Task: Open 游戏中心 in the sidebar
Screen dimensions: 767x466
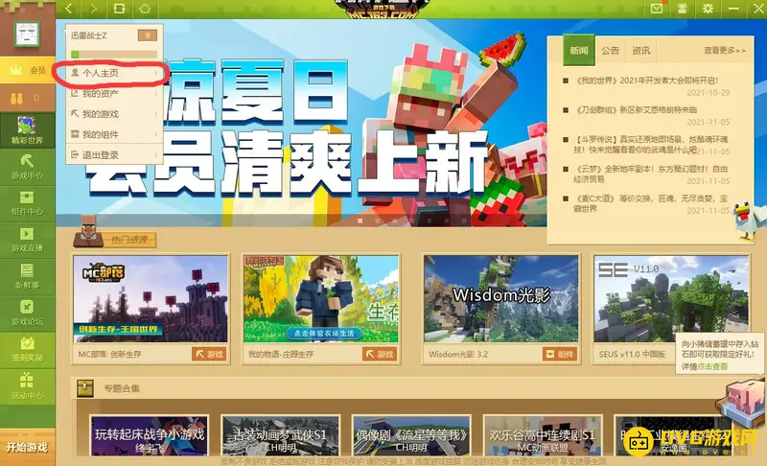Action: pyautogui.click(x=27, y=166)
